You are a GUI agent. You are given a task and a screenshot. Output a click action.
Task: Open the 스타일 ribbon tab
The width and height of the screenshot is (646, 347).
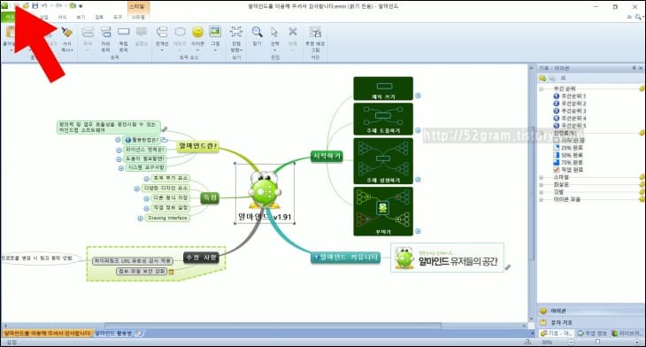(x=138, y=17)
